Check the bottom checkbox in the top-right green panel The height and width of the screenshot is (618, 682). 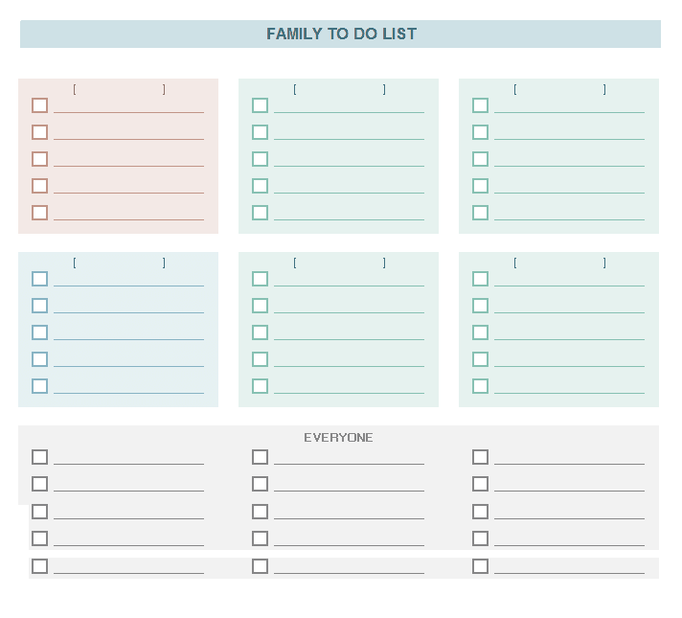[x=480, y=213]
